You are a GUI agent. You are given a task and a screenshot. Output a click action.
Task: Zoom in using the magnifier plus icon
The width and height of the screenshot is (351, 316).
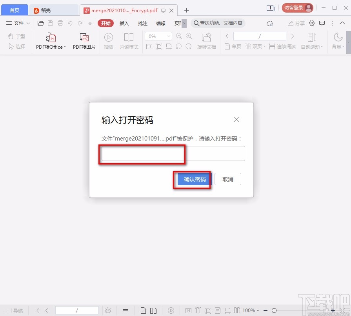pos(189,36)
